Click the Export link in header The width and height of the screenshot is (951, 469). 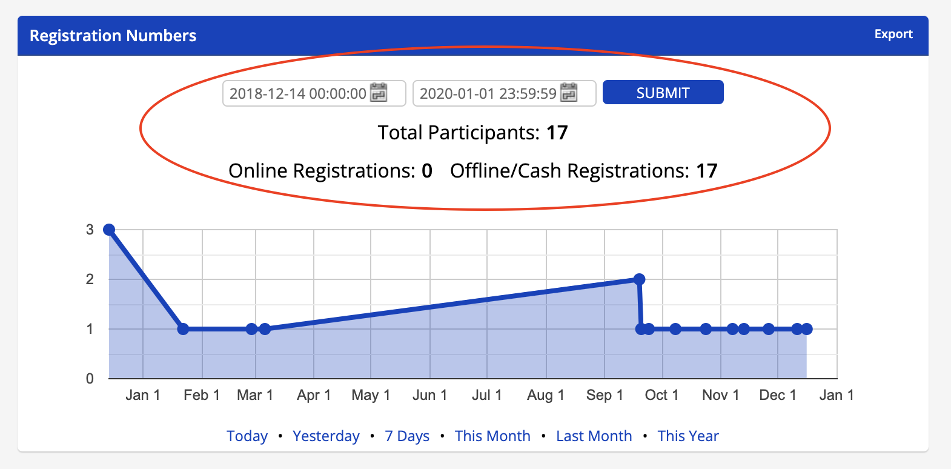(893, 35)
